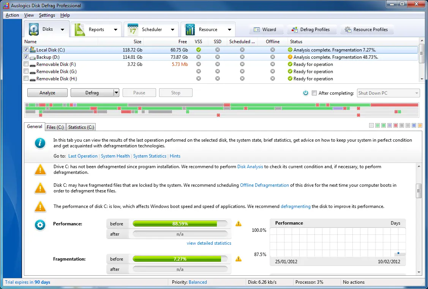Click the Scheduled status icon for Removable Disk (F:)

coord(242,64)
